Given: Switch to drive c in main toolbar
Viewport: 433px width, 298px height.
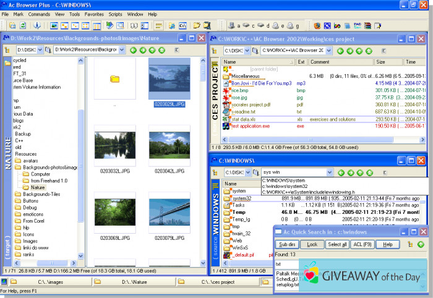Looking at the screenshot, I should click(x=246, y=26).
